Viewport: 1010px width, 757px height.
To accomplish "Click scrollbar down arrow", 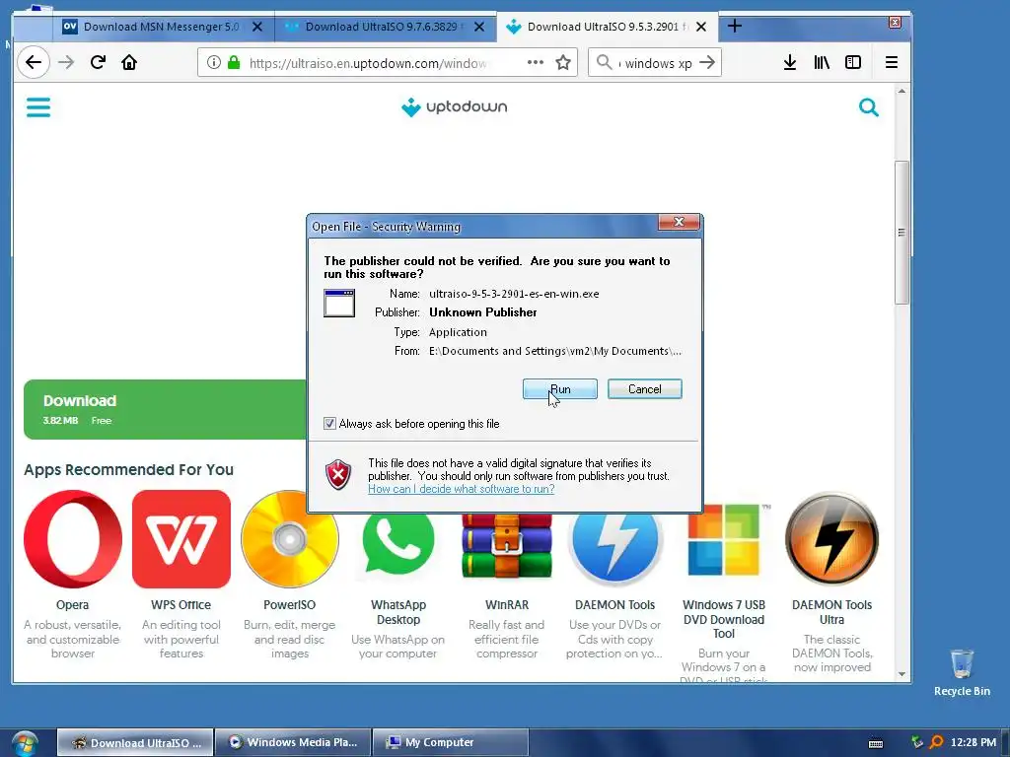I will click(902, 674).
